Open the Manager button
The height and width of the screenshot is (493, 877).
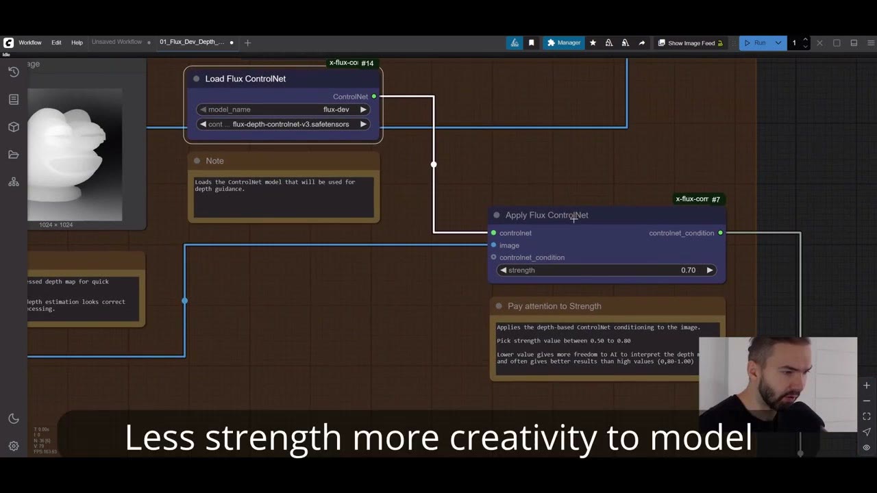[563, 42]
